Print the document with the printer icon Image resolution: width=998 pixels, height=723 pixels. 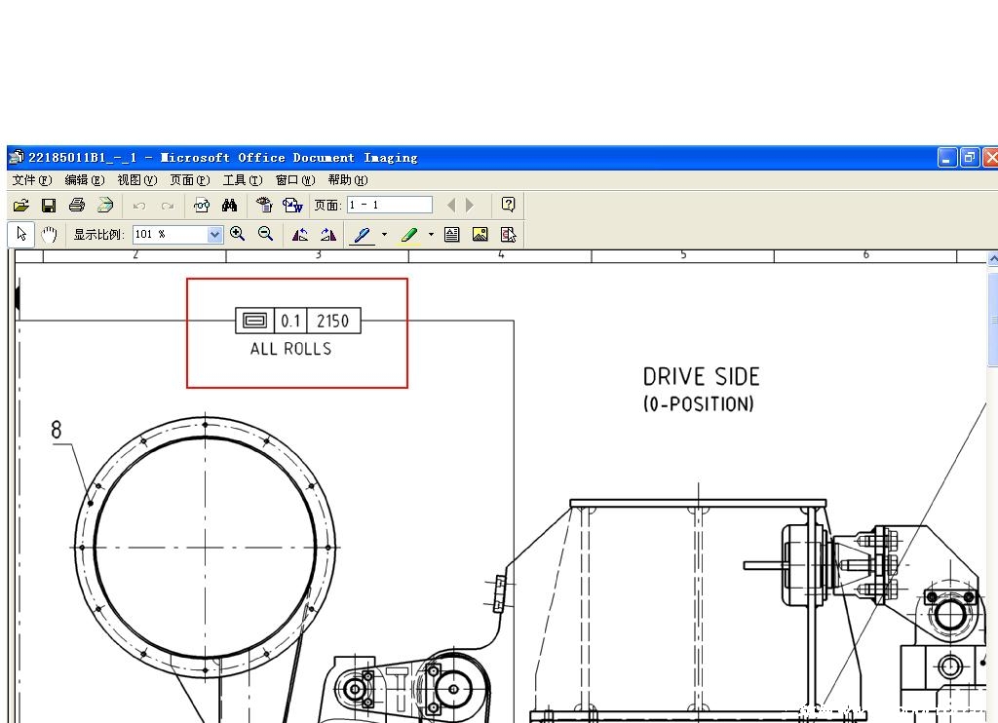pyautogui.click(x=76, y=205)
